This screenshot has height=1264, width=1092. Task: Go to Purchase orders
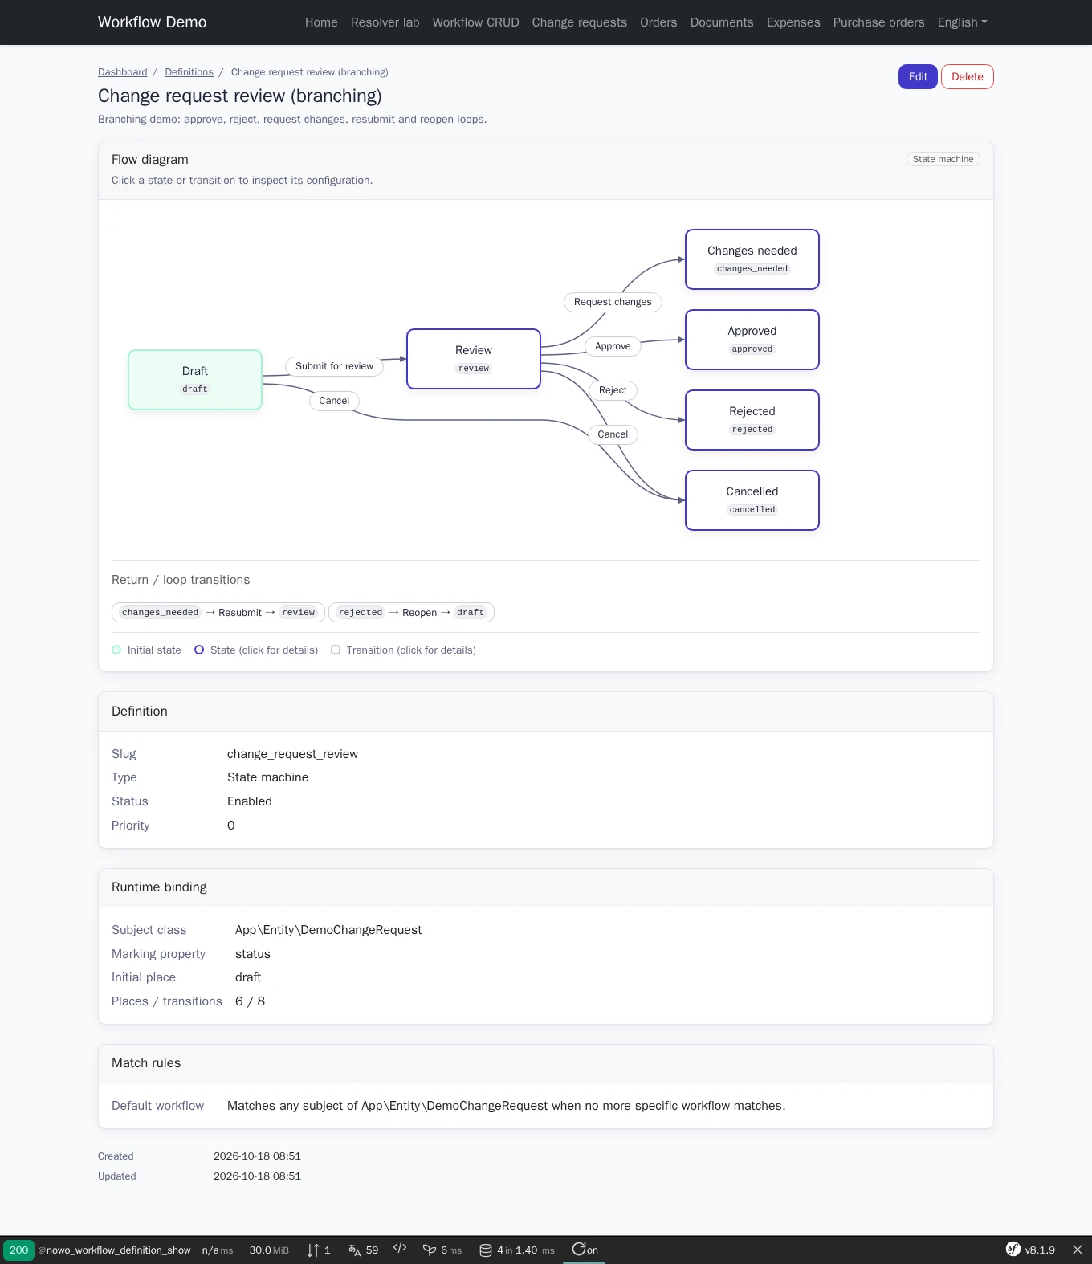878,22
